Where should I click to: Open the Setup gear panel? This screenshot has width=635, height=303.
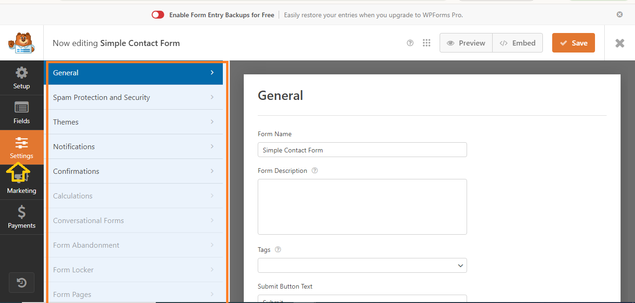pos(21,78)
